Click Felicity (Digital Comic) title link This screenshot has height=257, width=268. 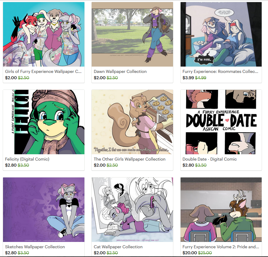click(x=27, y=159)
